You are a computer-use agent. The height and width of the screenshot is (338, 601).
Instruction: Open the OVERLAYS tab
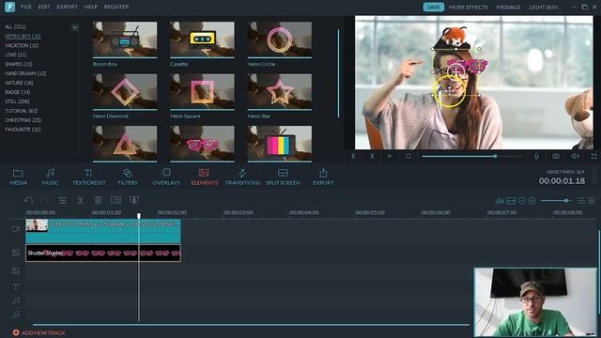(x=166, y=177)
